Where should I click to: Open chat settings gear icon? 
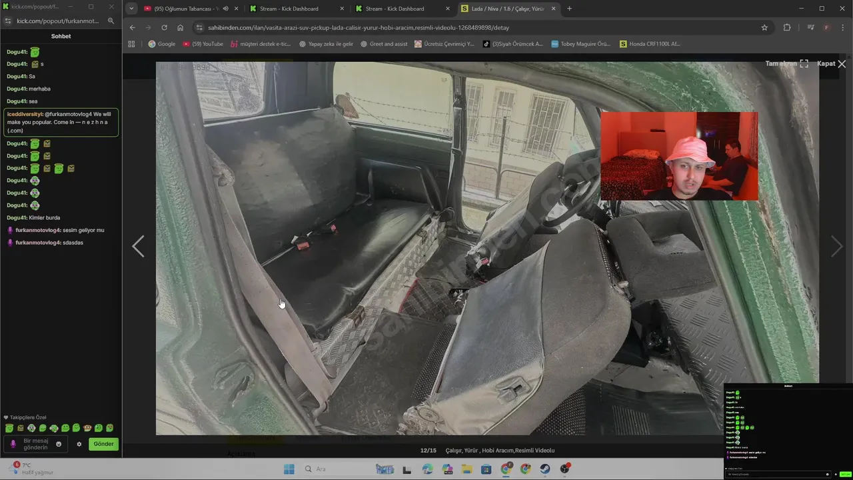pyautogui.click(x=79, y=444)
